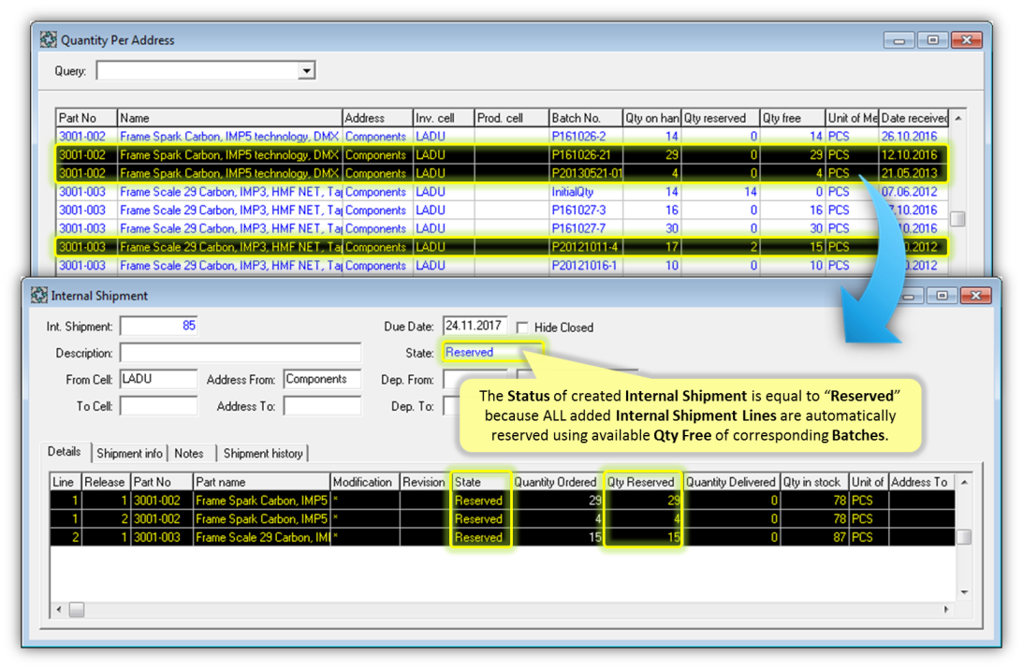Click scroll down arrow of shipment lines grid

point(964,592)
